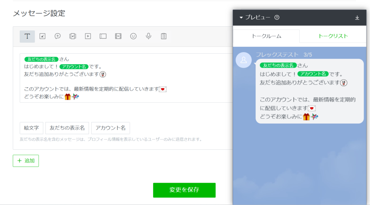Choose the video message play icon
This screenshot has width=370, height=205.
88,36
